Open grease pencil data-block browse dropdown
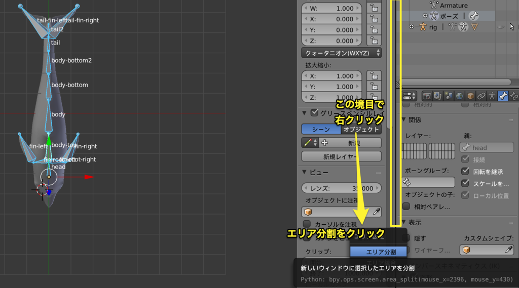 click(x=310, y=143)
